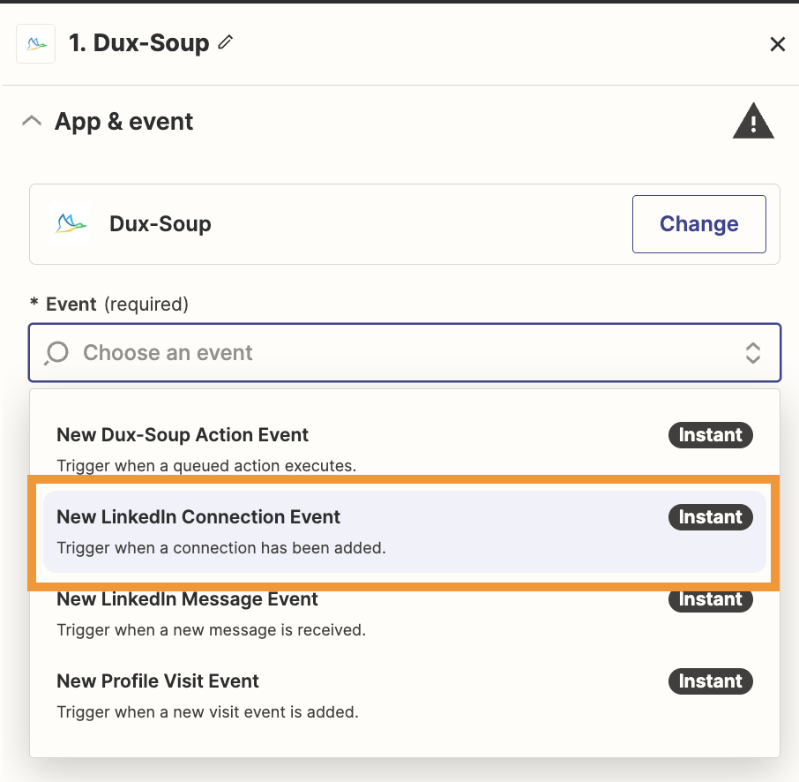Click the Instant badge on LinkedIn Connection Event

pos(710,517)
